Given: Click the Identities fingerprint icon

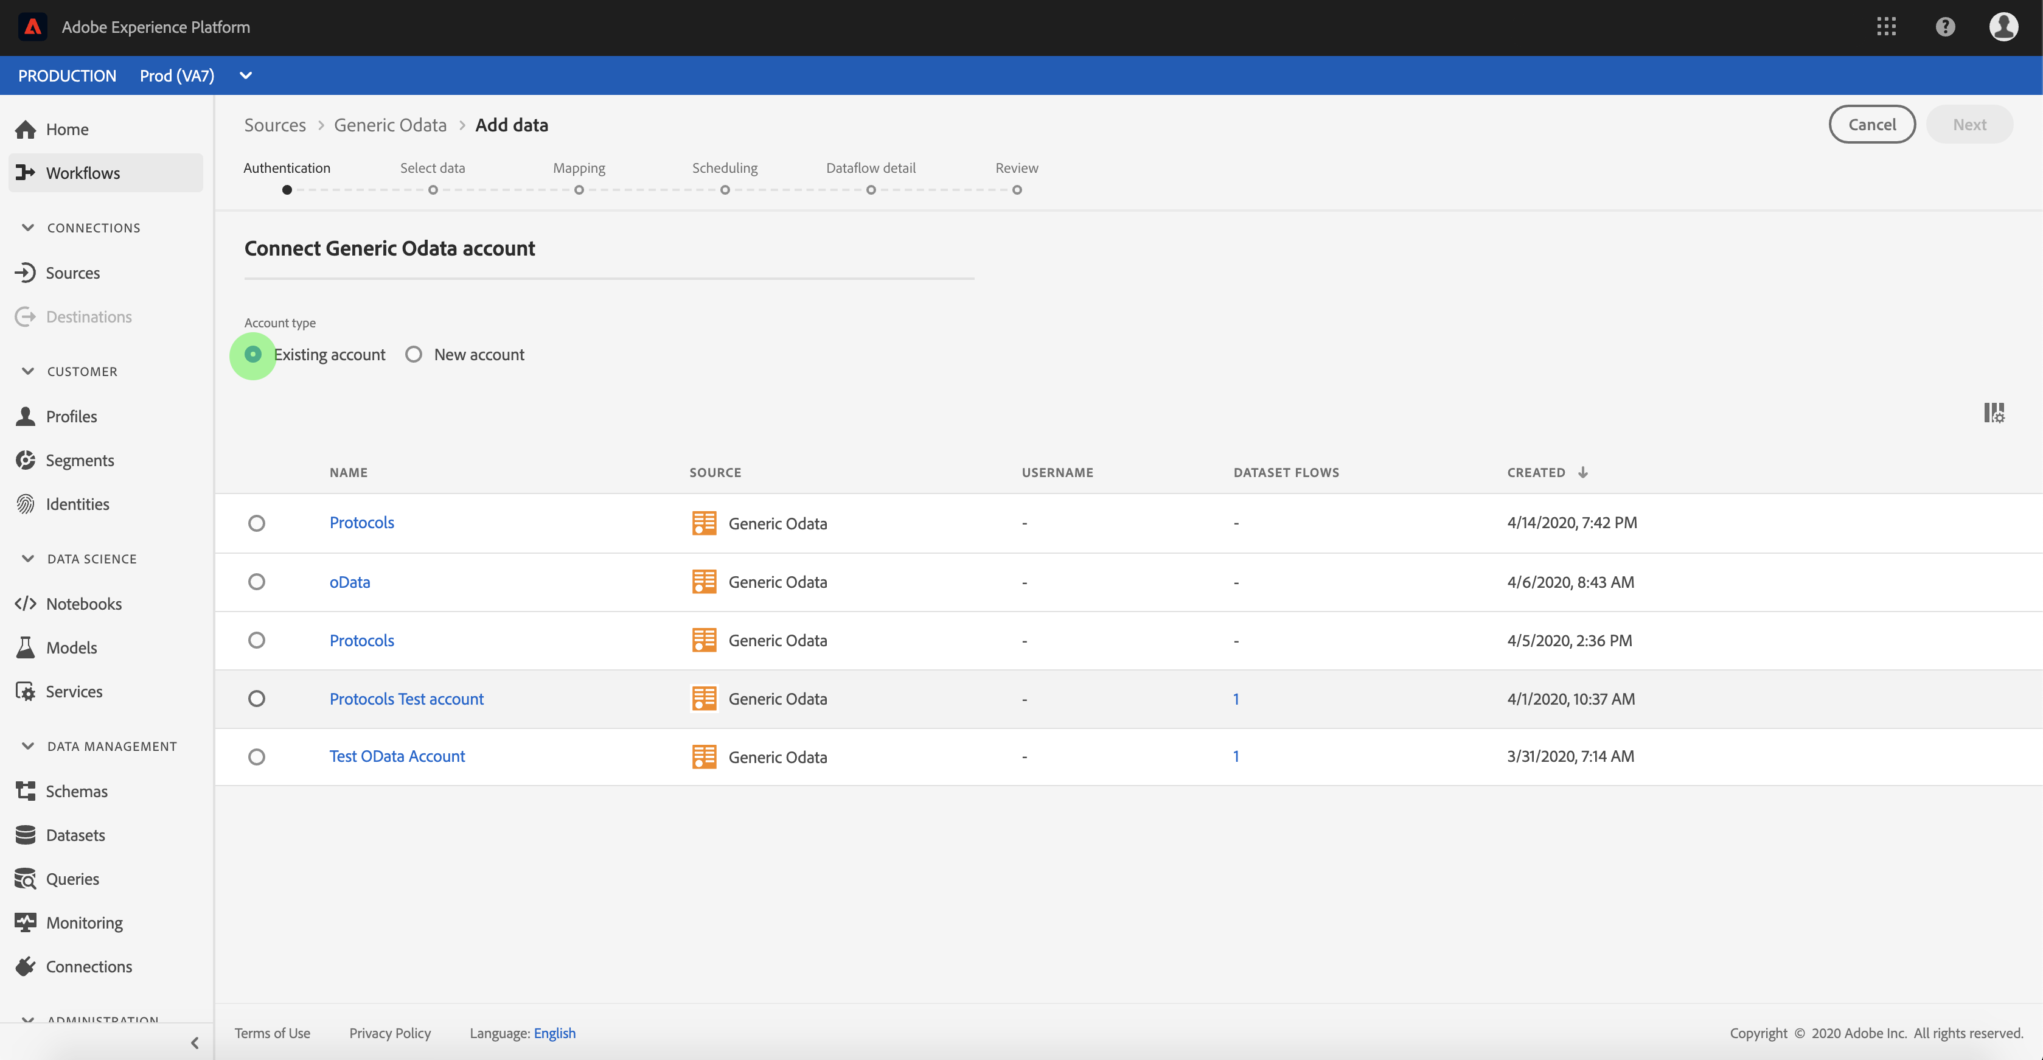Looking at the screenshot, I should click(26, 504).
